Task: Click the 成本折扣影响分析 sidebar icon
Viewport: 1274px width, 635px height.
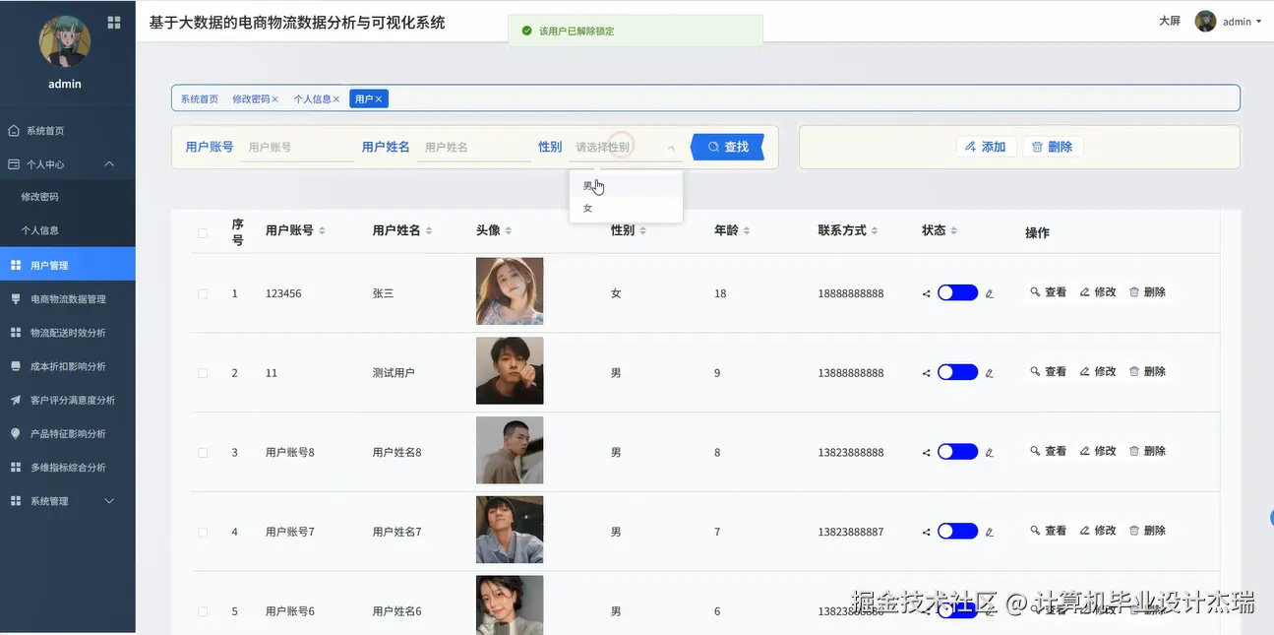Action: (16, 366)
